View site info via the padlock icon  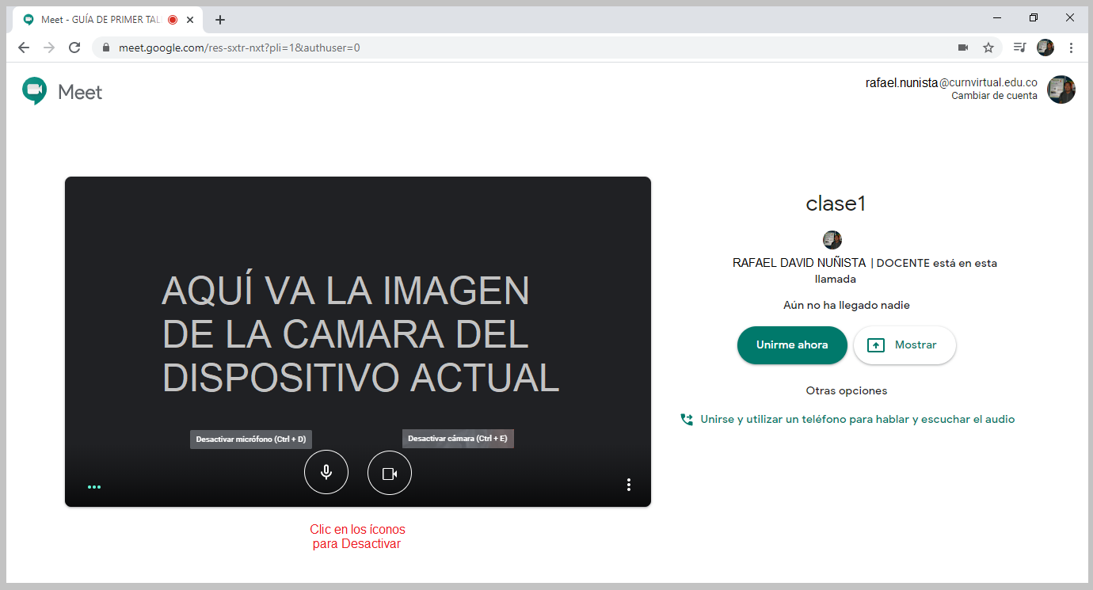coord(106,48)
